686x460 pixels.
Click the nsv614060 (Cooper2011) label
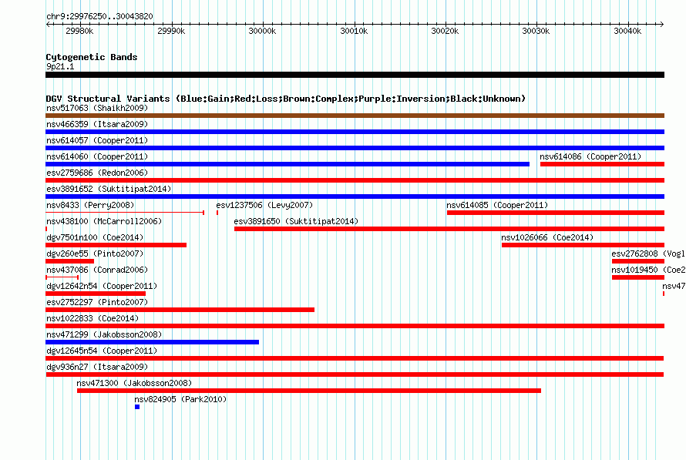pos(97,156)
